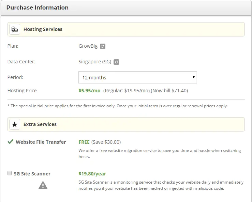Click the $5.95/mo hosting price
The height and width of the screenshot is (202, 252).
tap(89, 91)
